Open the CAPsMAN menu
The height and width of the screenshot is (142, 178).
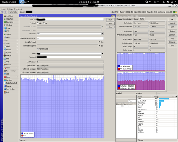[10, 19]
